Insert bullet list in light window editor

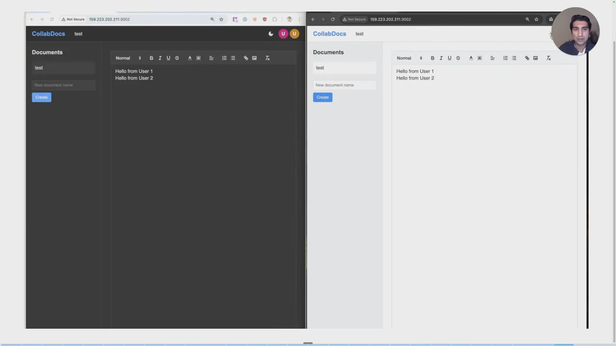[514, 58]
